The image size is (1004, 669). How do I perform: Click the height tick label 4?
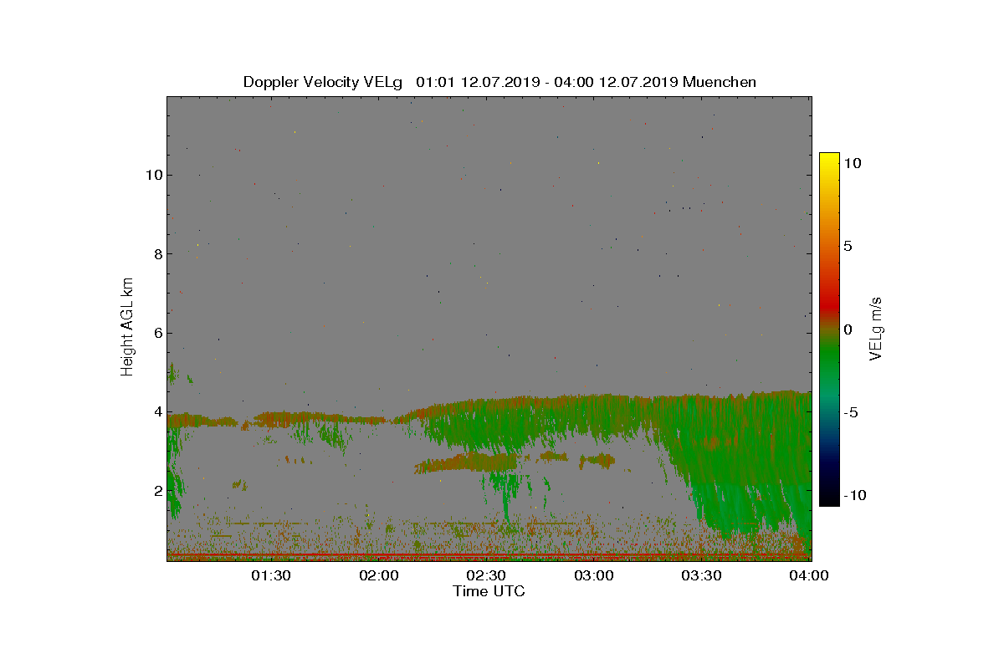point(157,411)
